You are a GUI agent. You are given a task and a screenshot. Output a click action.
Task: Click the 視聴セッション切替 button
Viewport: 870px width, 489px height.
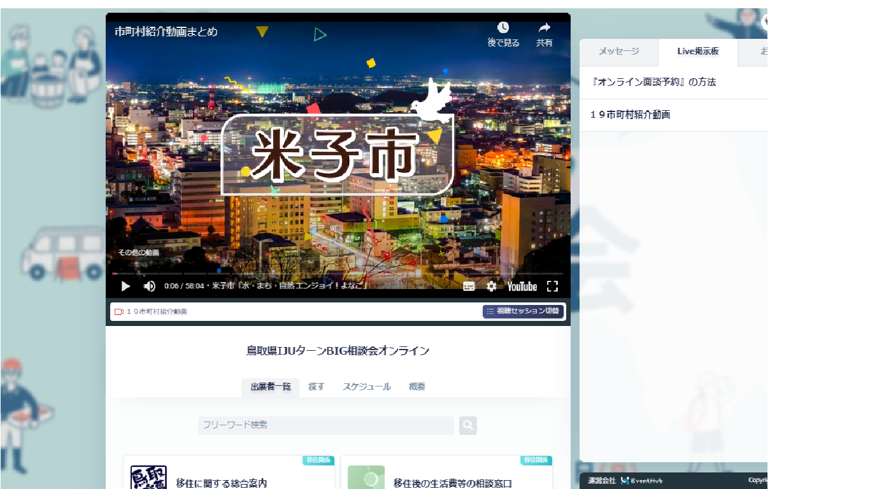pyautogui.click(x=522, y=311)
